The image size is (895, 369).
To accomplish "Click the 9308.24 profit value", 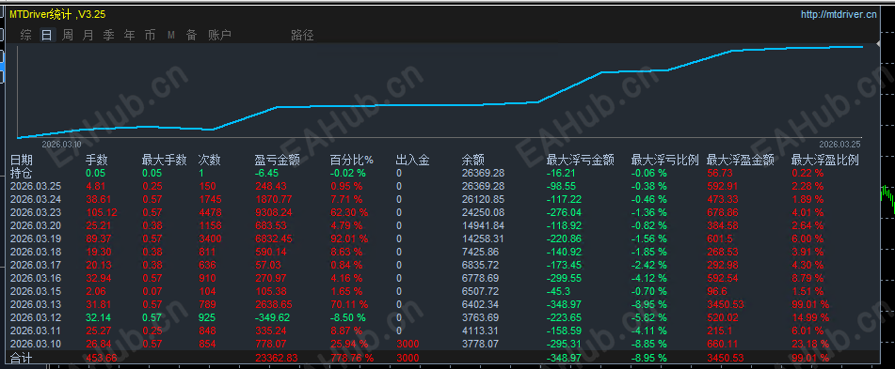I will (274, 212).
